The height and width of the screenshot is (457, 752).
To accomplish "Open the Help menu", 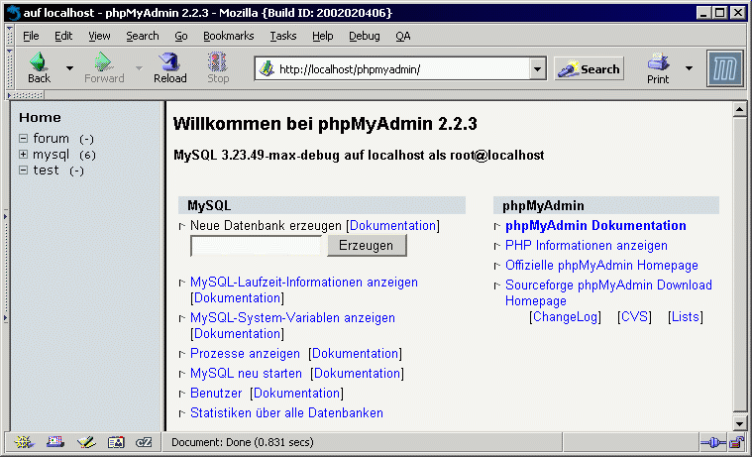I will point(322,36).
